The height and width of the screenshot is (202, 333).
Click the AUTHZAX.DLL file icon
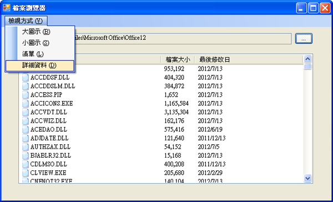coord(26,147)
